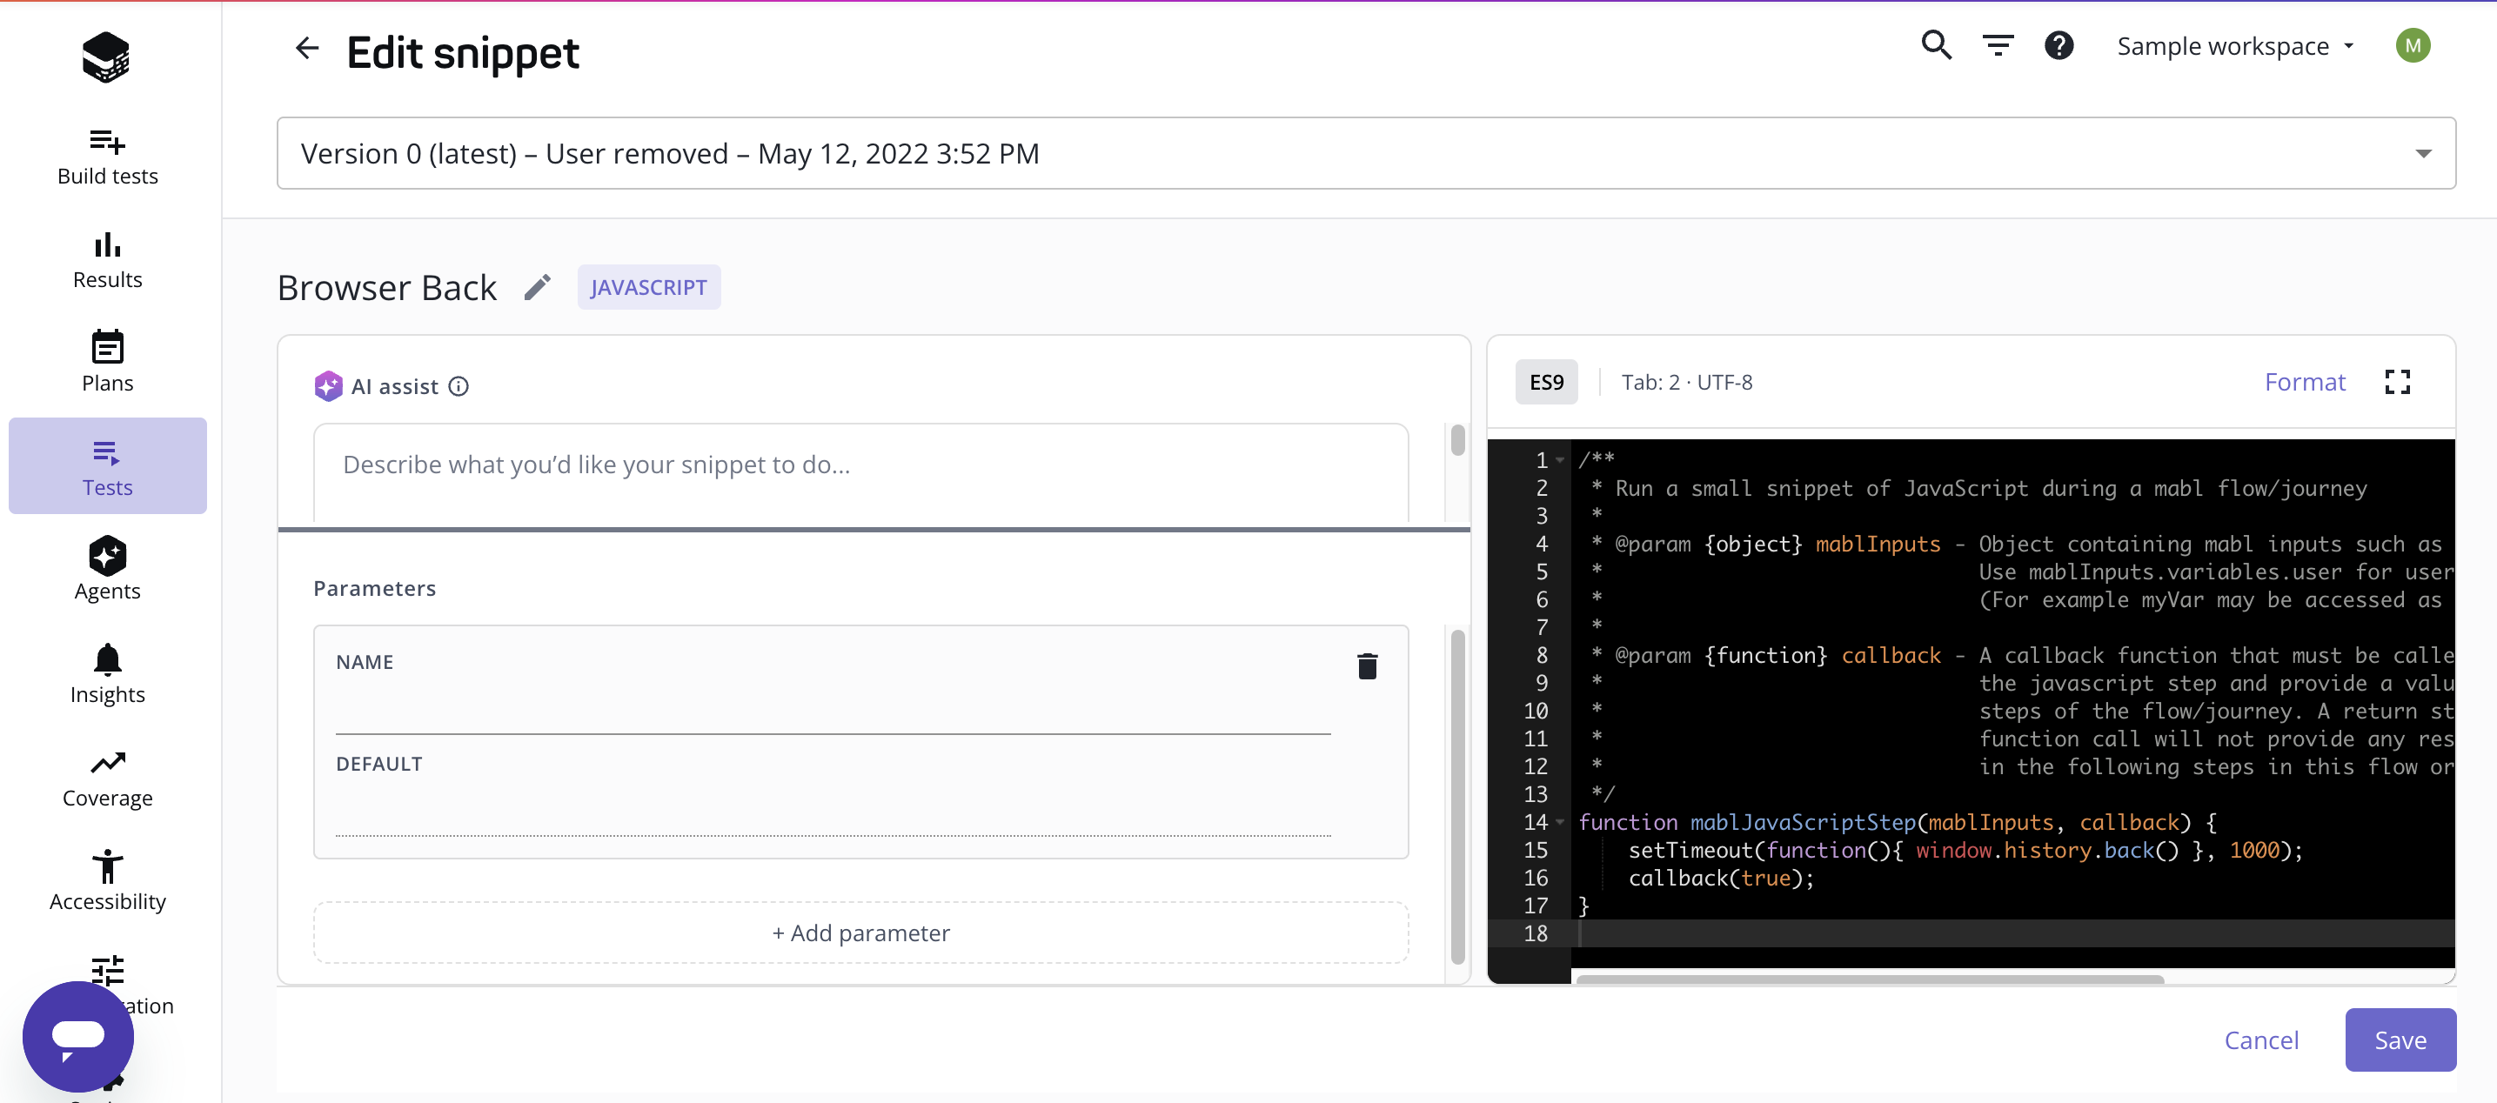2497x1103 pixels.
Task: Collapse function fold at line 14
Action: (x=1561, y=823)
